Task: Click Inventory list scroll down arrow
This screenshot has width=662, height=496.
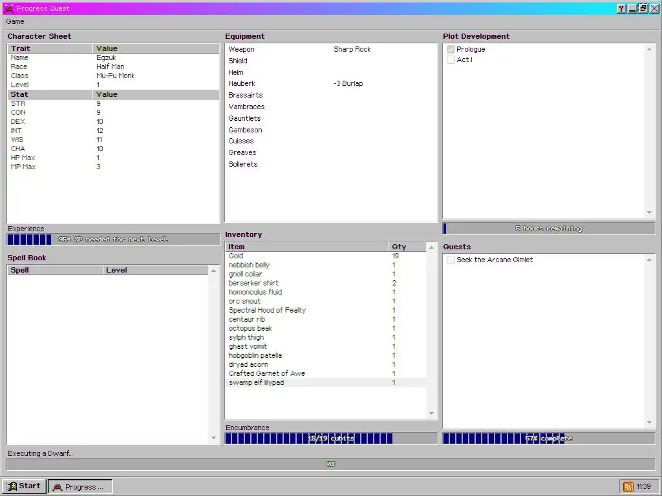Action: click(431, 413)
